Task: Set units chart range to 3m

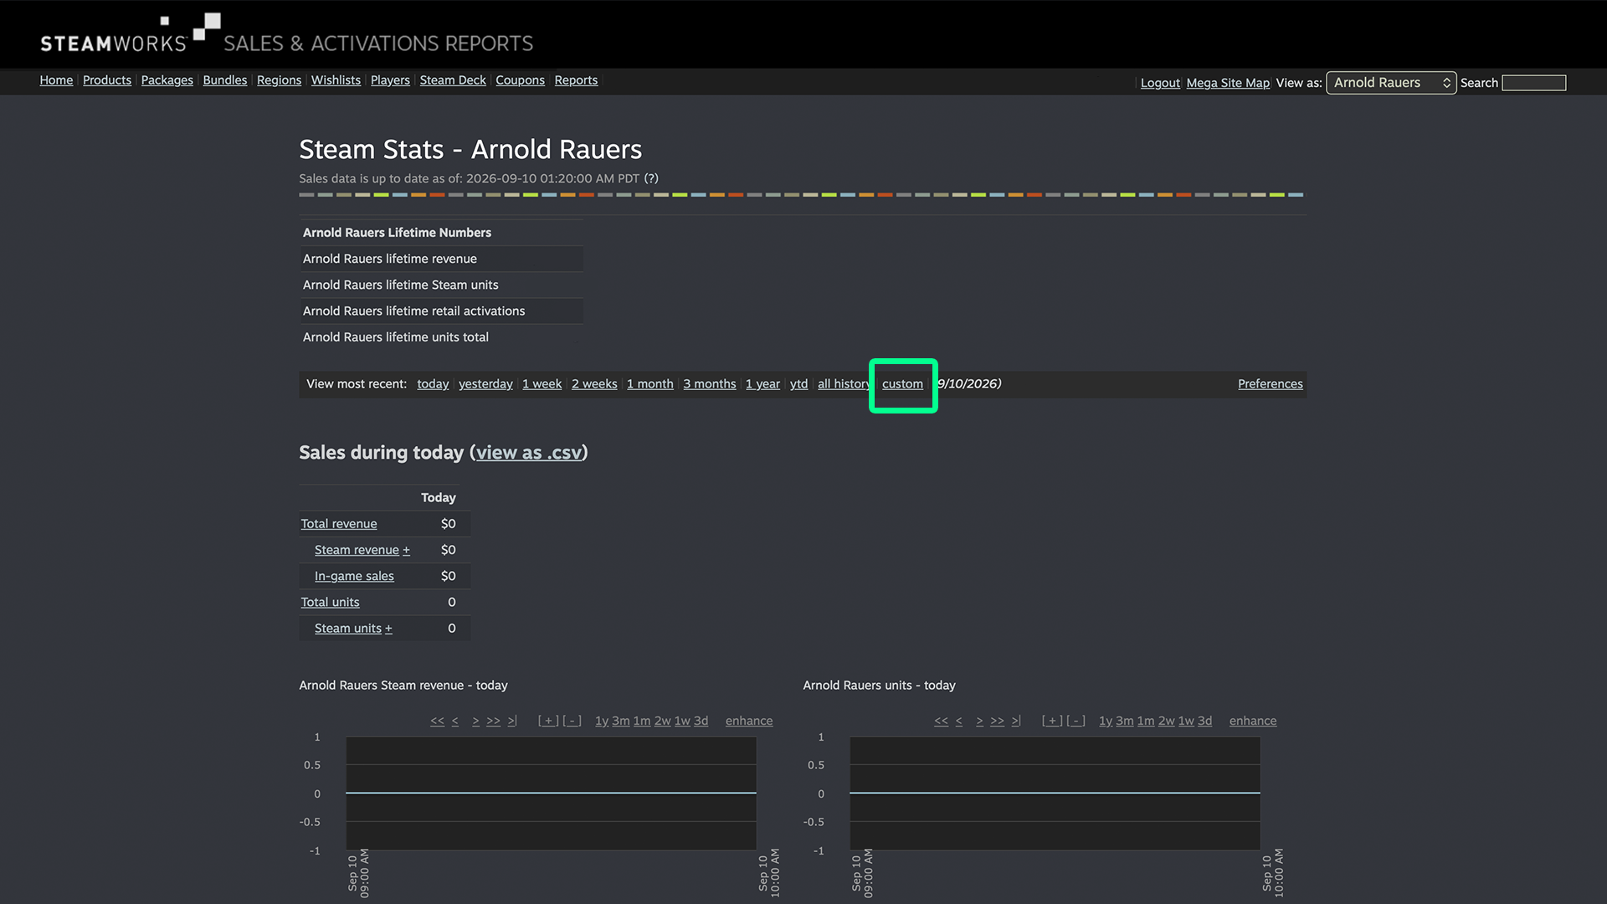Action: [x=1125, y=721]
